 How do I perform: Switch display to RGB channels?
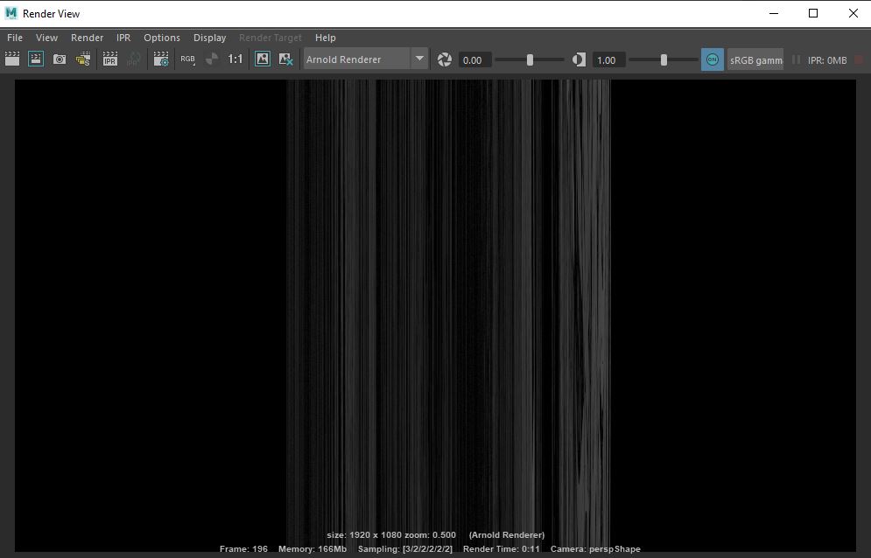(187, 59)
